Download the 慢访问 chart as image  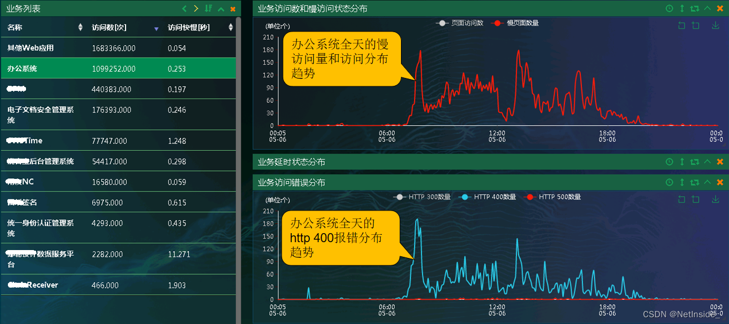point(715,25)
